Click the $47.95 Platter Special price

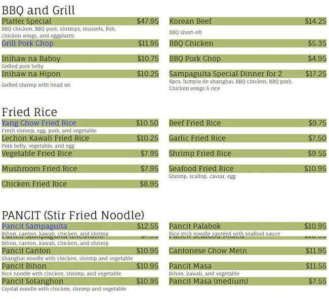pyautogui.click(x=147, y=21)
